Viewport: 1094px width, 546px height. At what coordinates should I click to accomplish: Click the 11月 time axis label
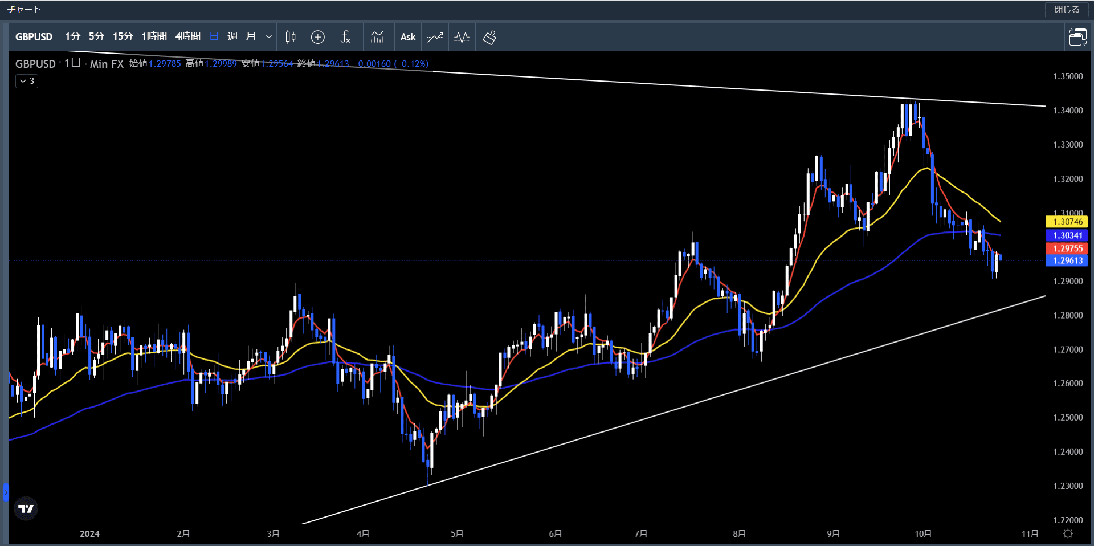coord(1030,534)
